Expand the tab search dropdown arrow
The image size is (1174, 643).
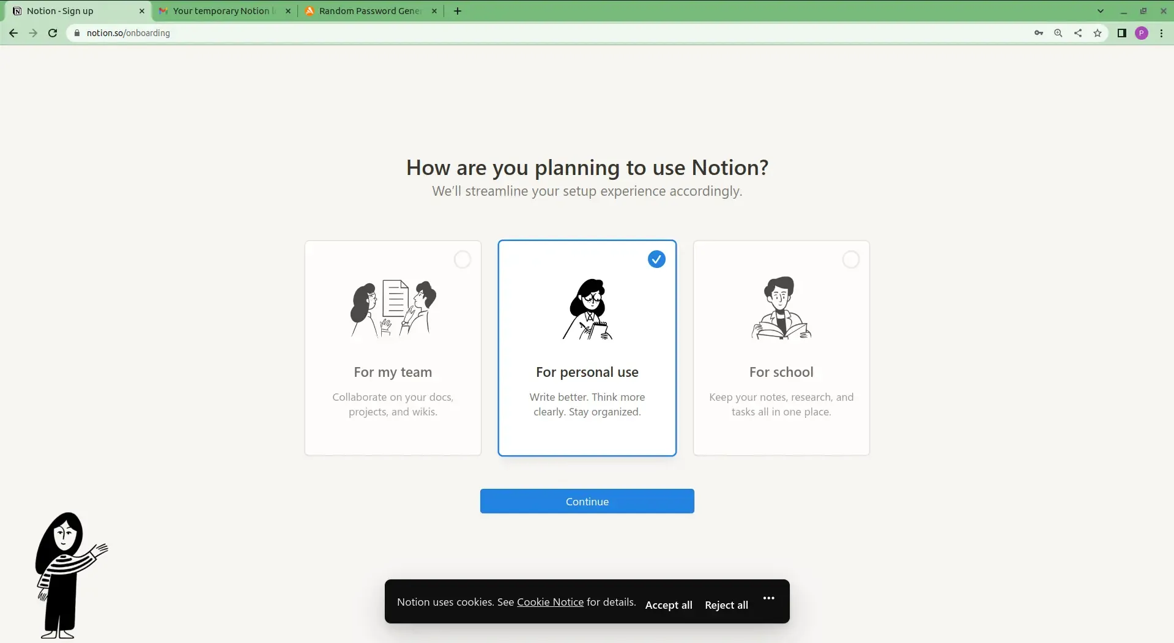[1101, 11]
